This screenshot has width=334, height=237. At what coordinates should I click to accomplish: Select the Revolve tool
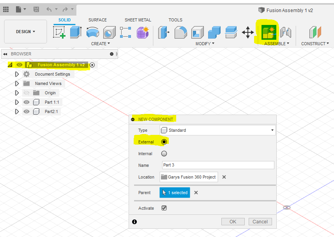point(92,33)
